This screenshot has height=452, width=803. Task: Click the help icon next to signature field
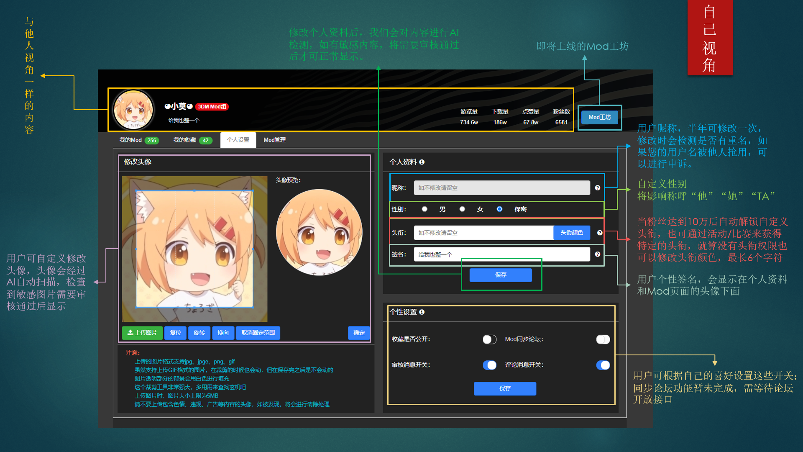(597, 254)
